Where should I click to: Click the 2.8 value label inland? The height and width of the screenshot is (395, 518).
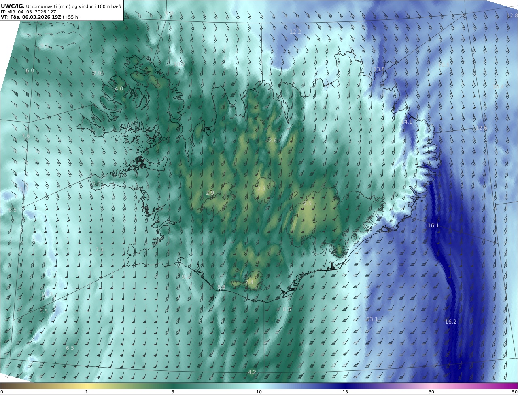(x=273, y=140)
